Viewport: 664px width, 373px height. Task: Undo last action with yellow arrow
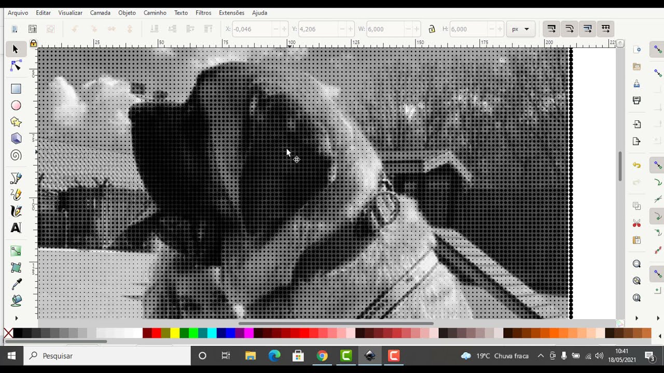tap(637, 165)
